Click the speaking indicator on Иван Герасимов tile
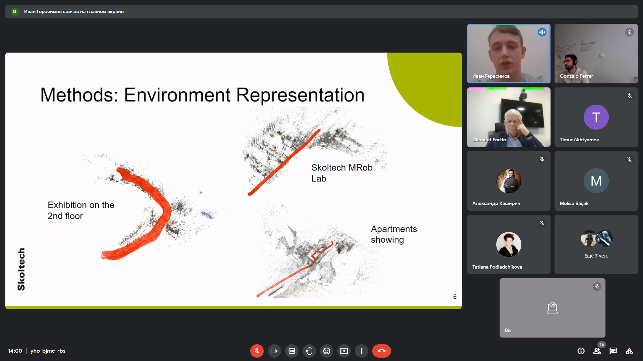The image size is (643, 361). point(542,32)
